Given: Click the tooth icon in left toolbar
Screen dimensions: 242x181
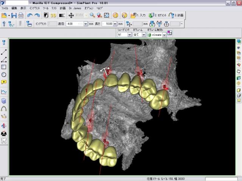Looking at the screenshot, I should point(4,140).
